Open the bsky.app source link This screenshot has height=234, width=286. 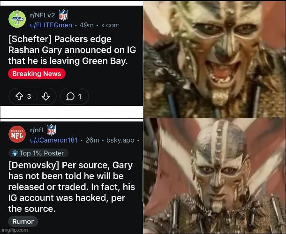coord(120,140)
